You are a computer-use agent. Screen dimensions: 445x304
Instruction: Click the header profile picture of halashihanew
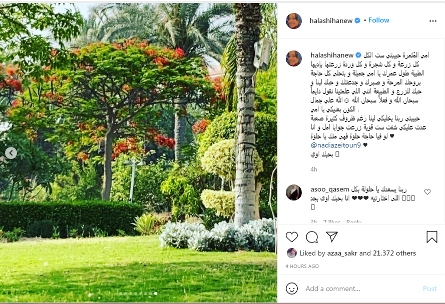point(294,20)
